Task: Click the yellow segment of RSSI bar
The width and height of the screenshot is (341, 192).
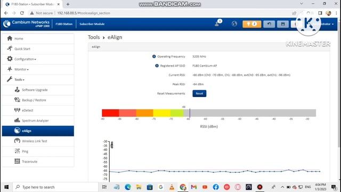Action: [161, 113]
